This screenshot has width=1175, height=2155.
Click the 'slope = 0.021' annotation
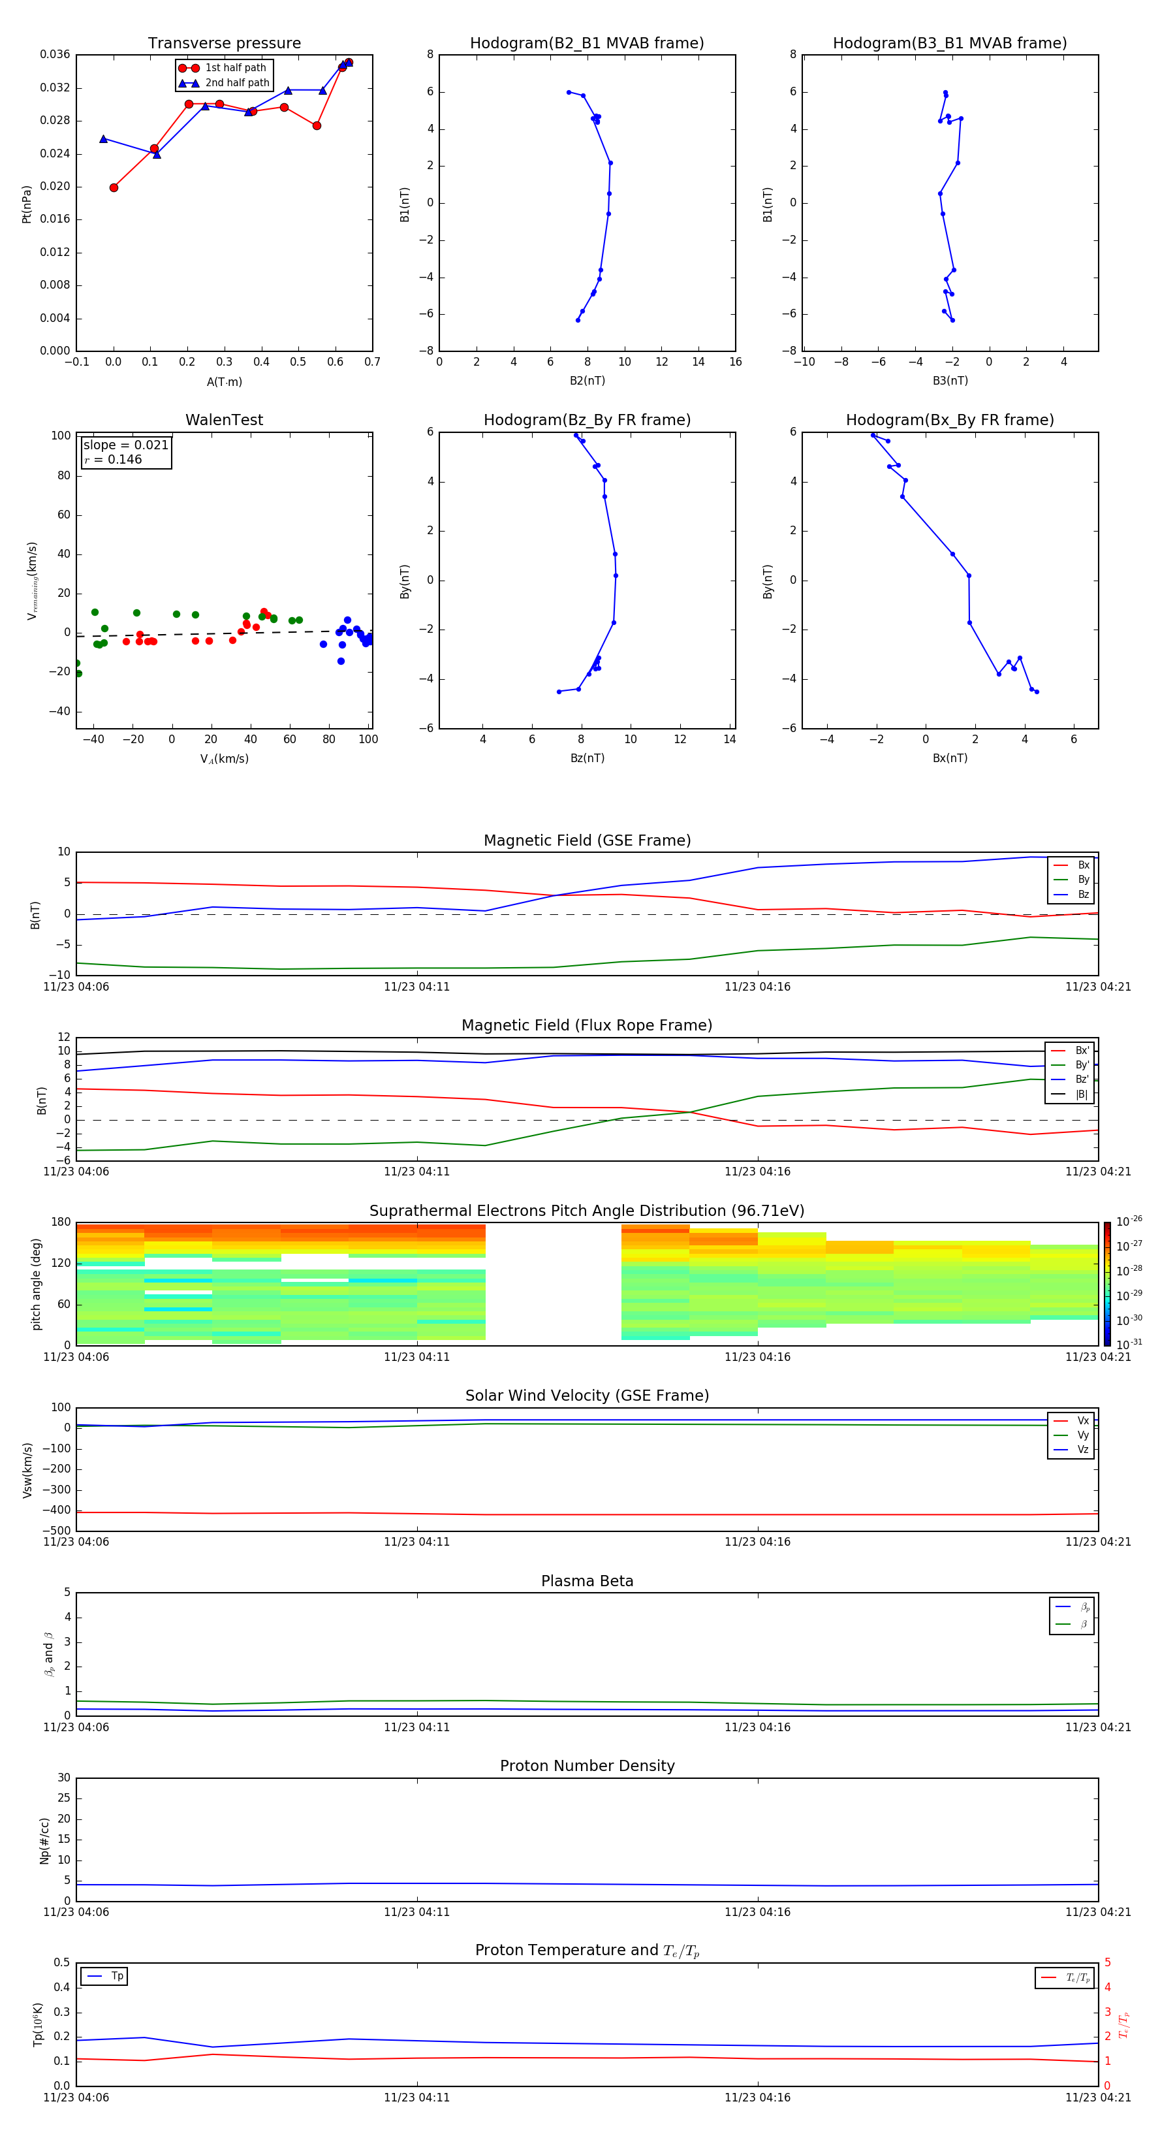pyautogui.click(x=125, y=445)
